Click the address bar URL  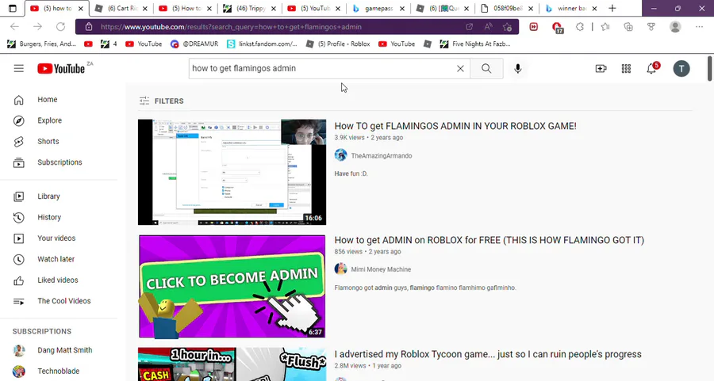(231, 27)
